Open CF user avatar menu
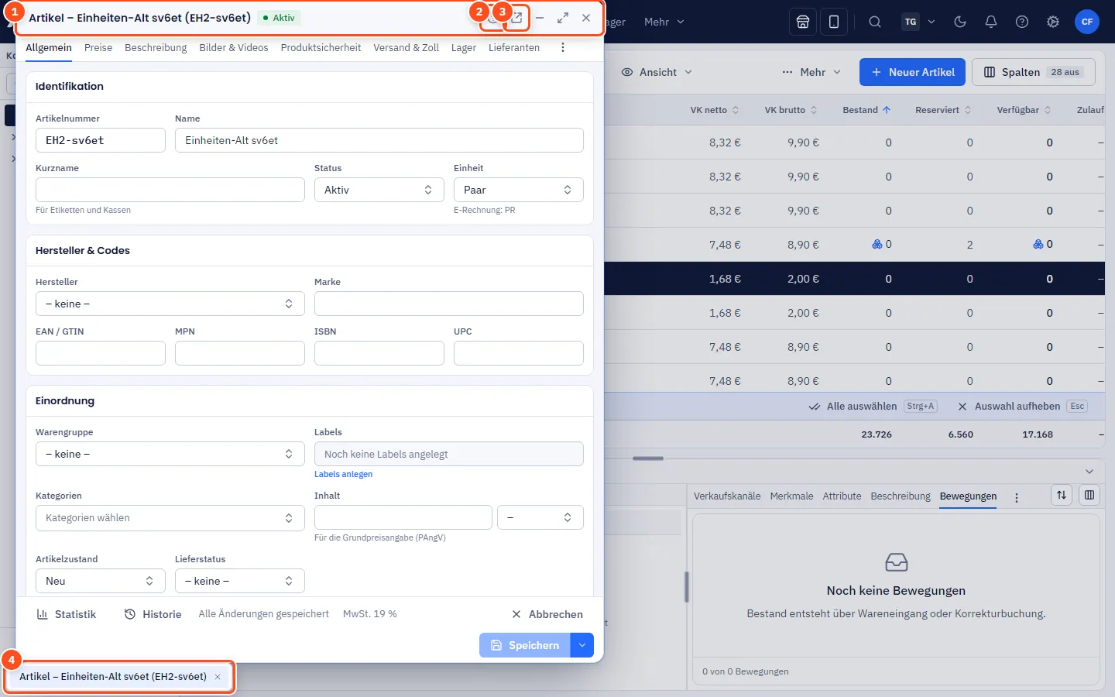The image size is (1115, 697). [1087, 22]
